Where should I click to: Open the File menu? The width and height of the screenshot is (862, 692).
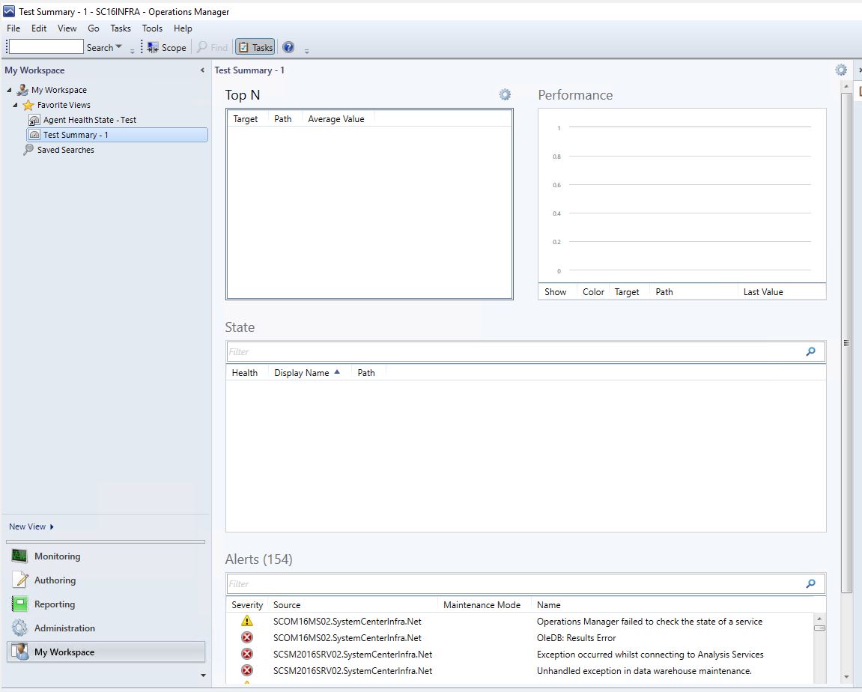tap(13, 28)
